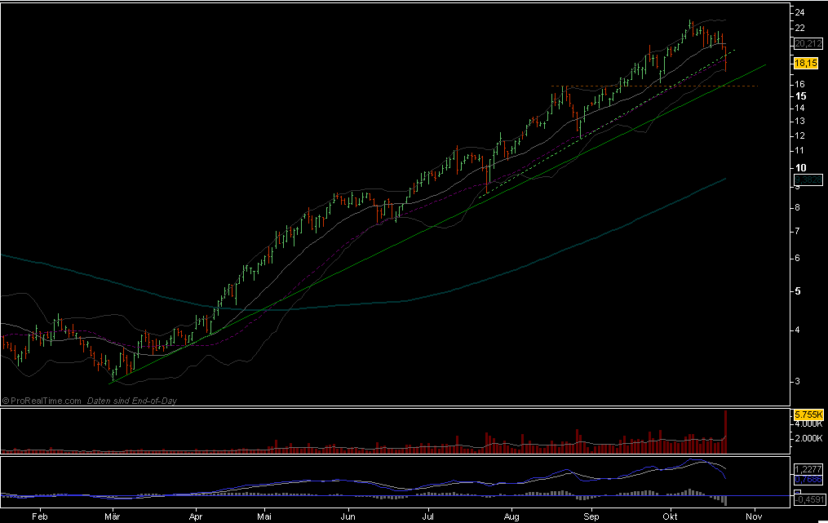Click the Nov month marker
The image size is (828, 523).
point(755,516)
